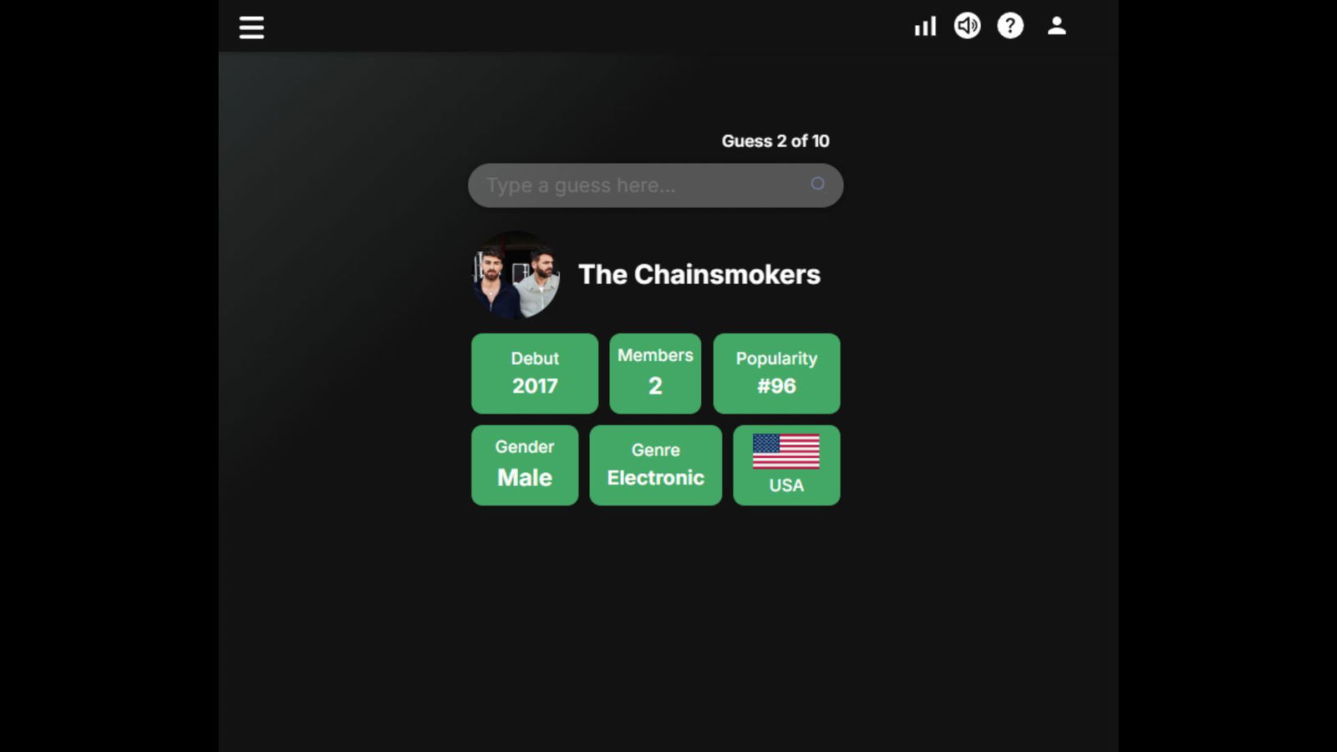This screenshot has height=752, width=1337.
Task: Toggle the sound speaker icon
Action: pyautogui.click(x=968, y=26)
